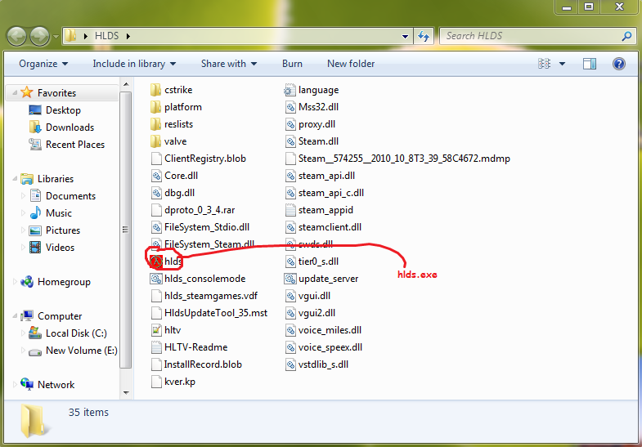The image size is (642, 447).
Task: Expand the Music library
Action: 23,213
